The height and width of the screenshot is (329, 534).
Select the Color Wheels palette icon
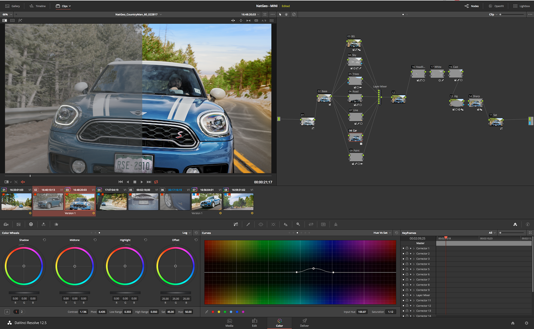pyautogui.click(x=31, y=224)
